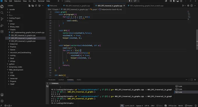
Task: Collapse all folders in explorer
Action: tap(39, 6)
